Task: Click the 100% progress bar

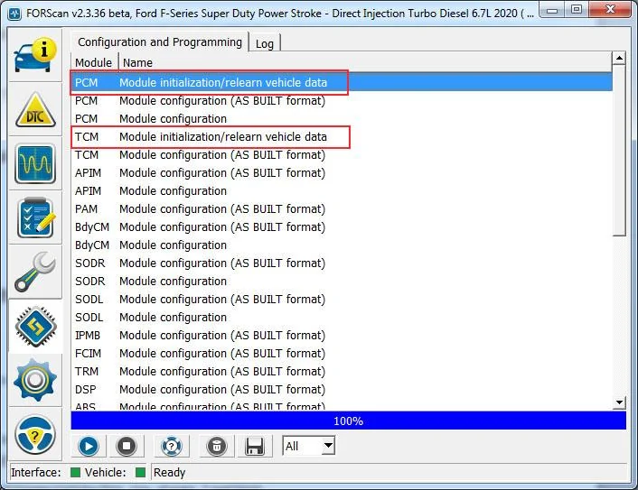Action: 348,421
